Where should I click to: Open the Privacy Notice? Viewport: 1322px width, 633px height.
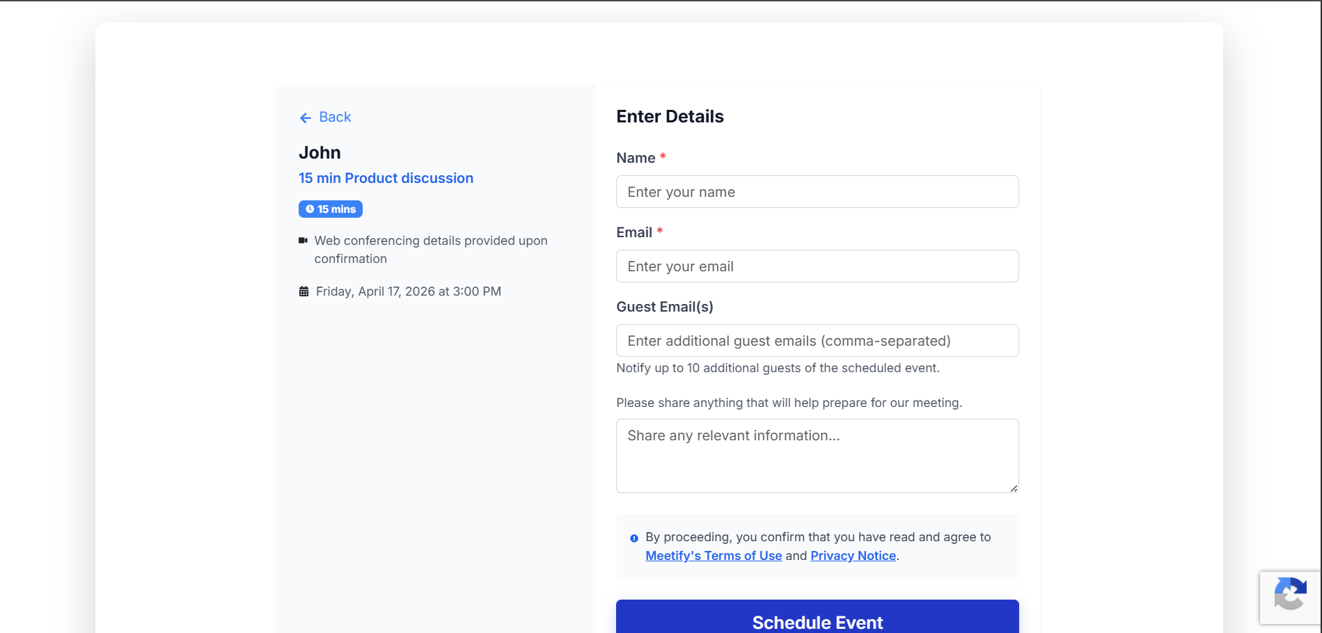(853, 555)
